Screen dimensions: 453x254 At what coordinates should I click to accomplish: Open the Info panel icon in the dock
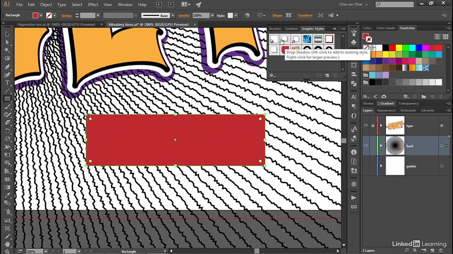click(354, 152)
